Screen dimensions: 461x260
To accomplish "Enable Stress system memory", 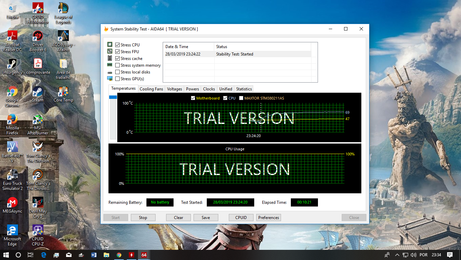I will [x=117, y=65].
